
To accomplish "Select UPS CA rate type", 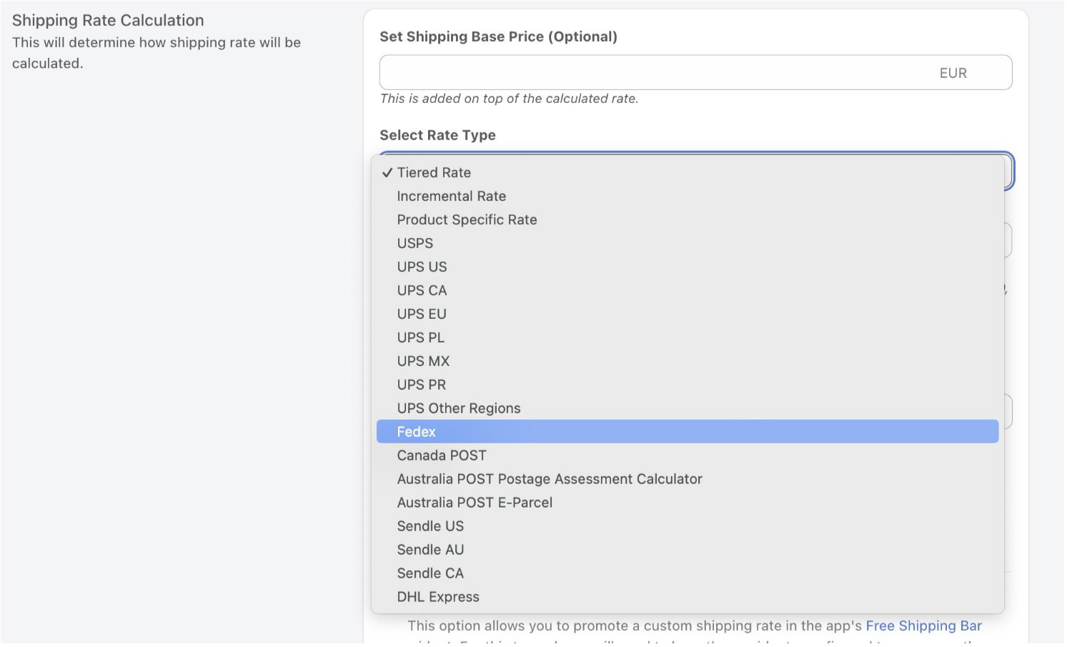I will pyautogui.click(x=688, y=290).
